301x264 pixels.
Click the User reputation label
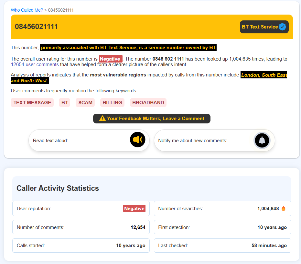(34, 209)
